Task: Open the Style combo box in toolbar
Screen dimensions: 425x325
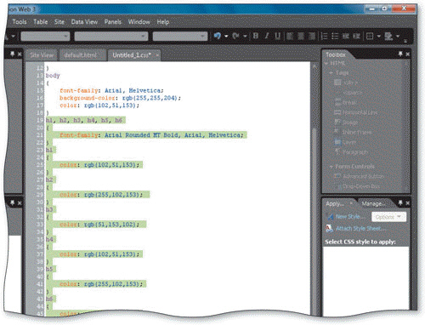Action: [45, 37]
